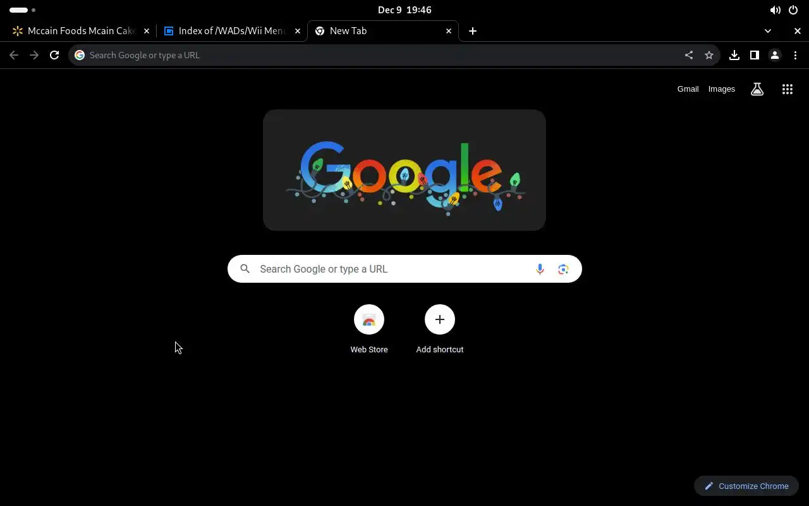Click the holiday lights Google doodle
Viewport: 809px width, 506px height.
pos(404,170)
